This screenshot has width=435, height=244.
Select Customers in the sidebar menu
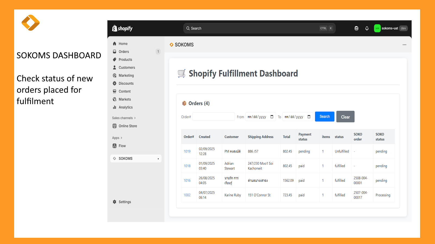coord(127,68)
